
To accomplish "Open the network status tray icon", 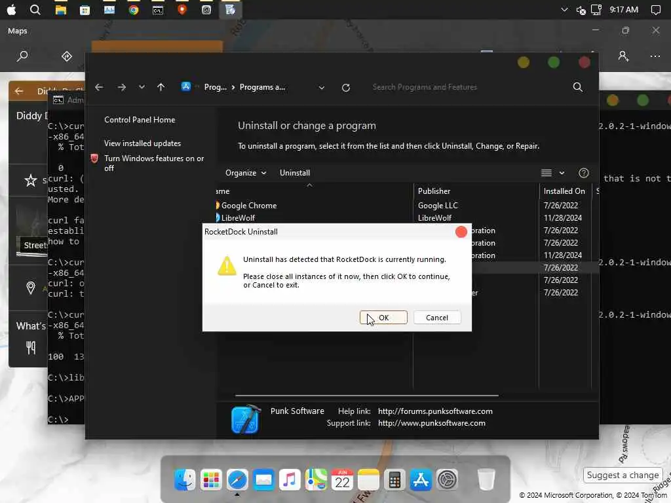I will click(581, 10).
